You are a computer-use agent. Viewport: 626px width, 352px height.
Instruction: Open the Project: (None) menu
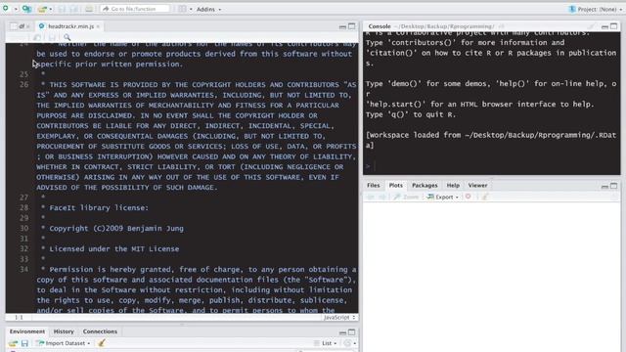pyautogui.click(x=596, y=9)
